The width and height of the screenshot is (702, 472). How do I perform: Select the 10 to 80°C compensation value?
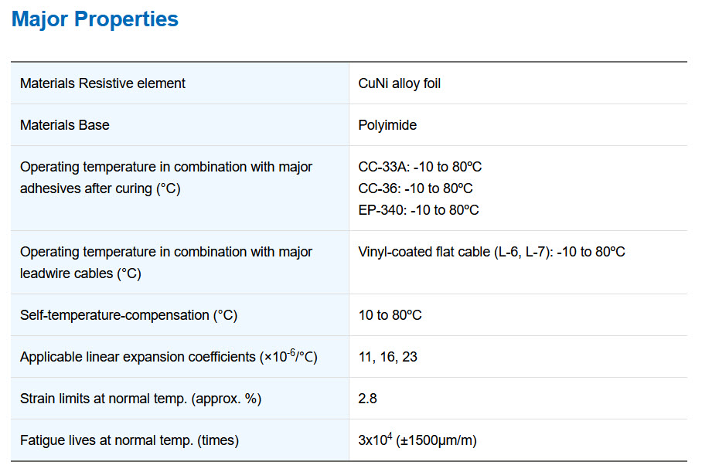tap(390, 315)
